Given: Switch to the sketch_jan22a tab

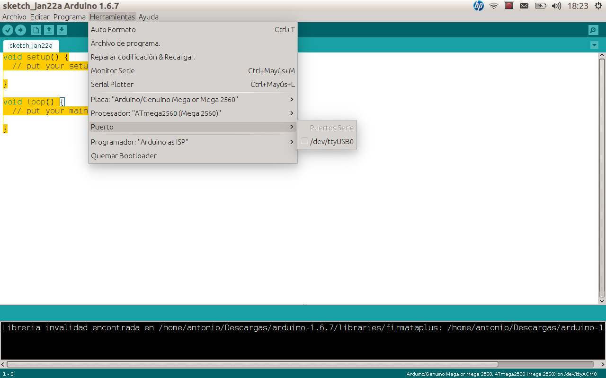Looking at the screenshot, I should click(x=31, y=46).
